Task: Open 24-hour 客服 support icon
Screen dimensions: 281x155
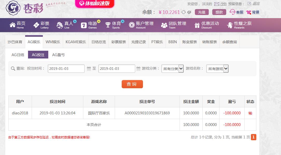Action: tap(232, 12)
